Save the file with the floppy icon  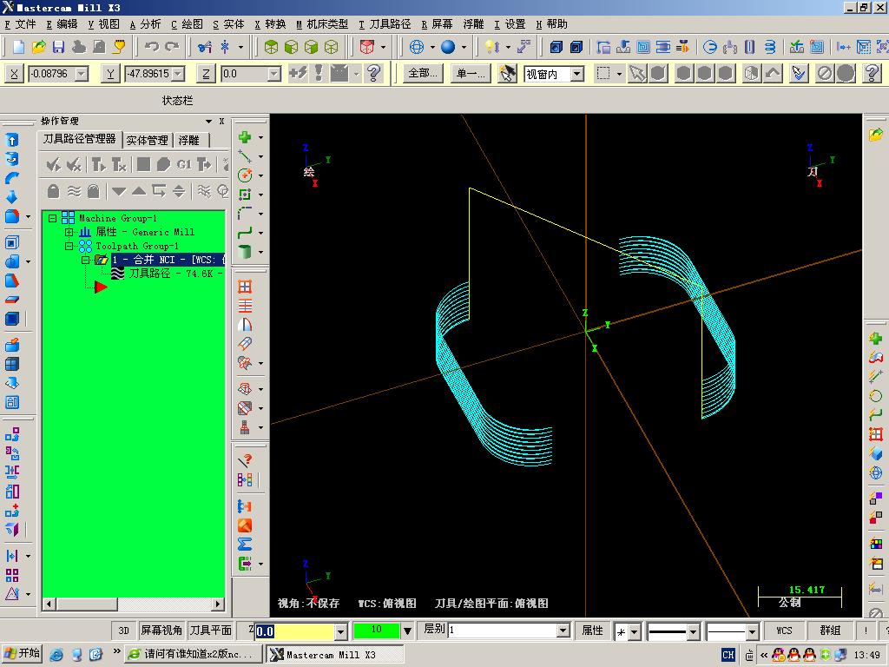point(58,47)
